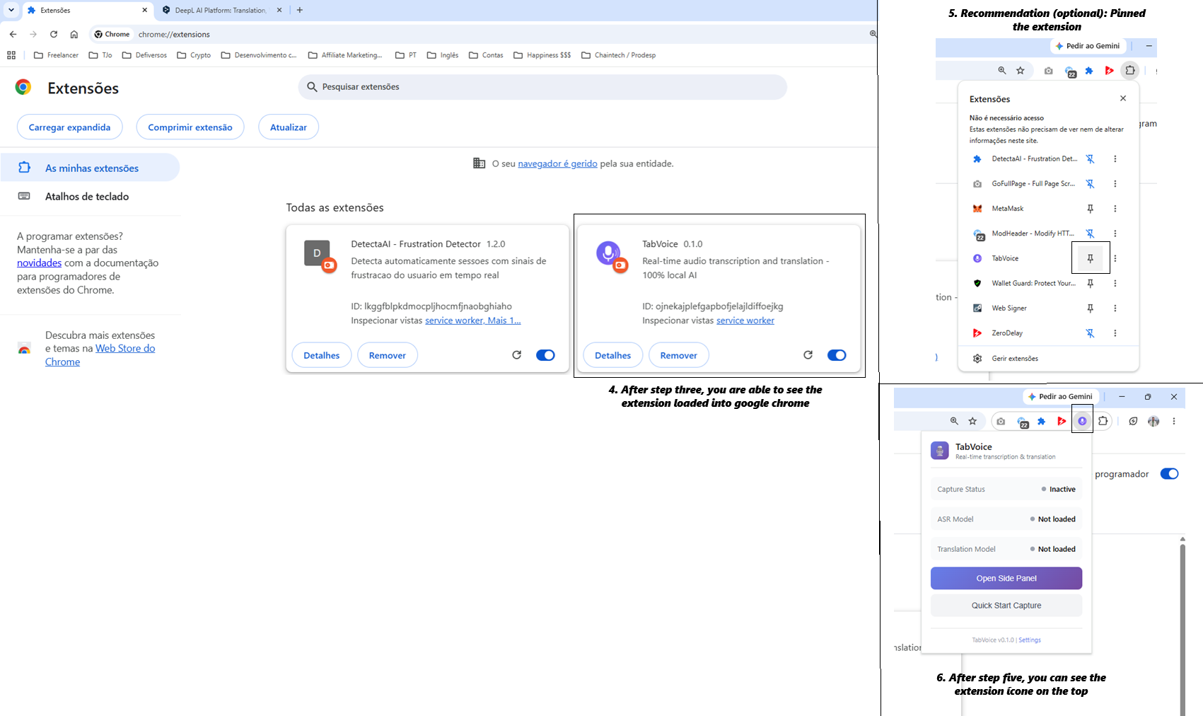Expand the Freelancer bookmarks folder

56,55
